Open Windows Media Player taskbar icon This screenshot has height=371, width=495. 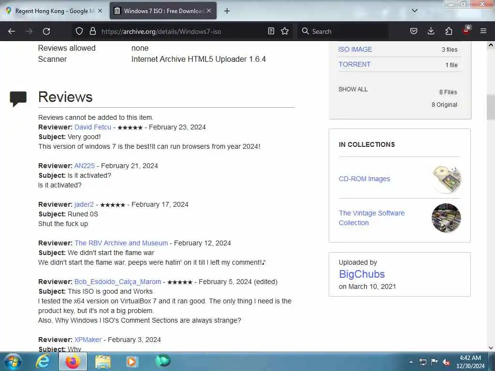tap(131, 362)
